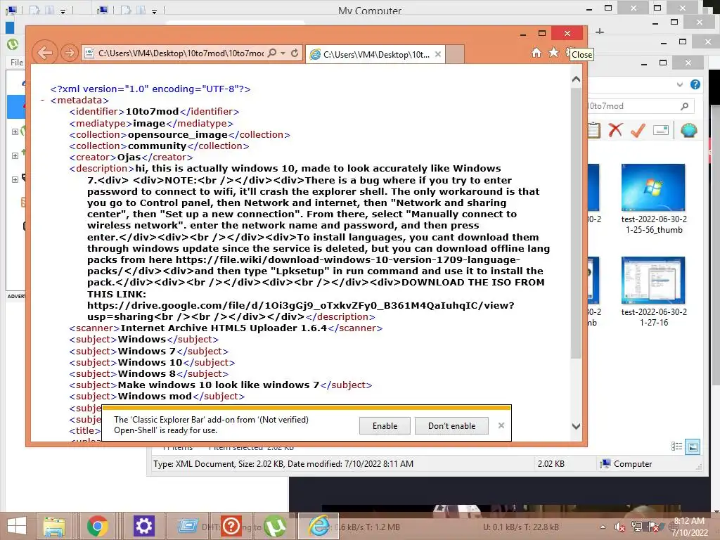Collapse the metadata XML node
The width and height of the screenshot is (720, 540).
point(42,100)
